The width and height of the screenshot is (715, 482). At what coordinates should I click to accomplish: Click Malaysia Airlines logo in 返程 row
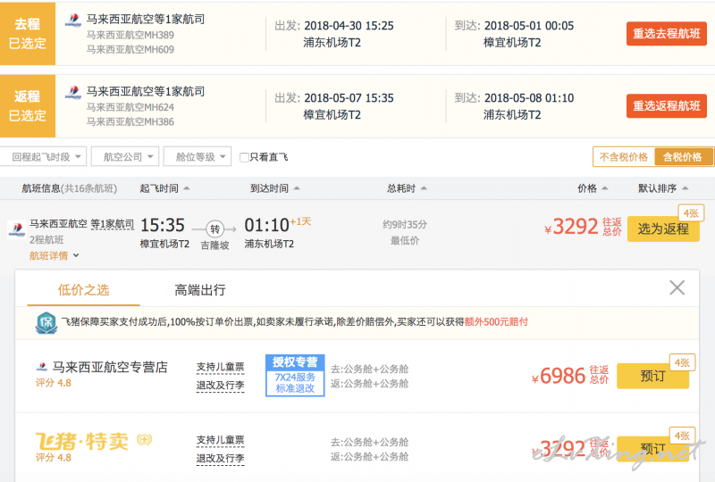tap(73, 92)
